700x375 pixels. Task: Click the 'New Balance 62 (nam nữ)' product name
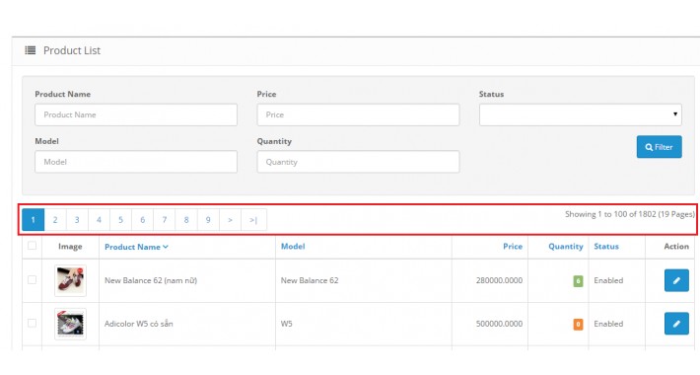pos(151,280)
